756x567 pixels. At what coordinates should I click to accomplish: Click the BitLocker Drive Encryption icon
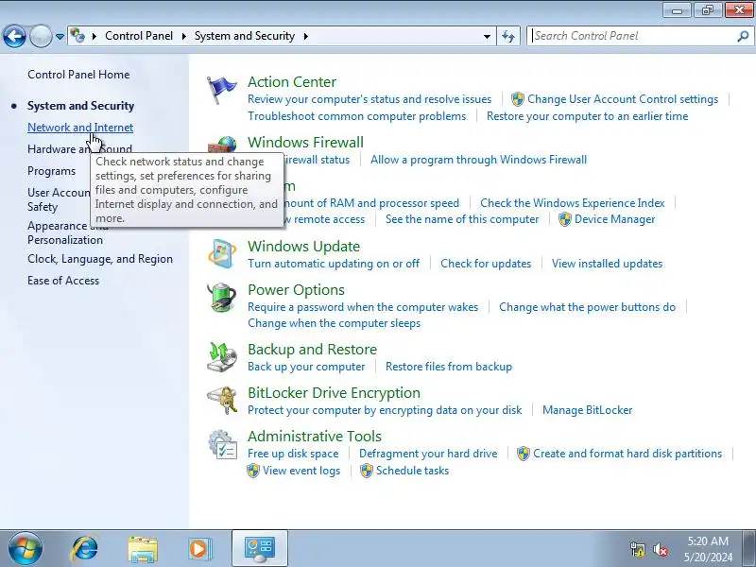[x=222, y=400]
